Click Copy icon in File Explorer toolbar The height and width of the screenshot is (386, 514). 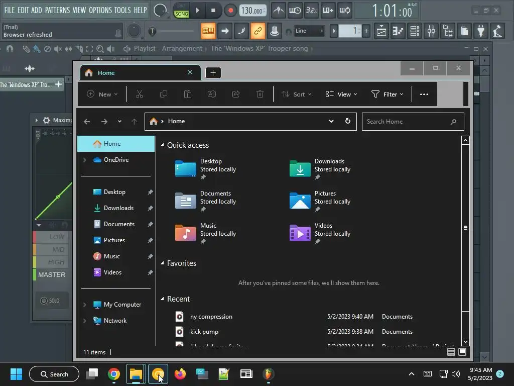coord(164,94)
